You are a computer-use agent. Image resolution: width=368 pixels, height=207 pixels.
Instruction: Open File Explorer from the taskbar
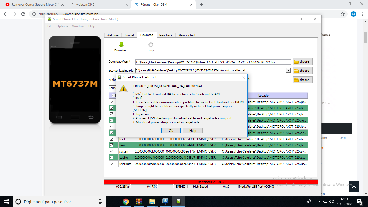click(x=152, y=202)
